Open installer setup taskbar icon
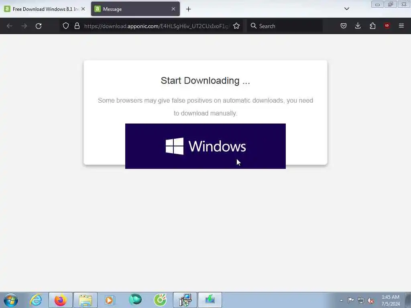The image size is (411, 308). (185, 300)
